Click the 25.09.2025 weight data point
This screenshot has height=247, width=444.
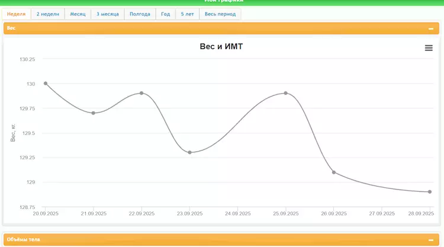[286, 93]
